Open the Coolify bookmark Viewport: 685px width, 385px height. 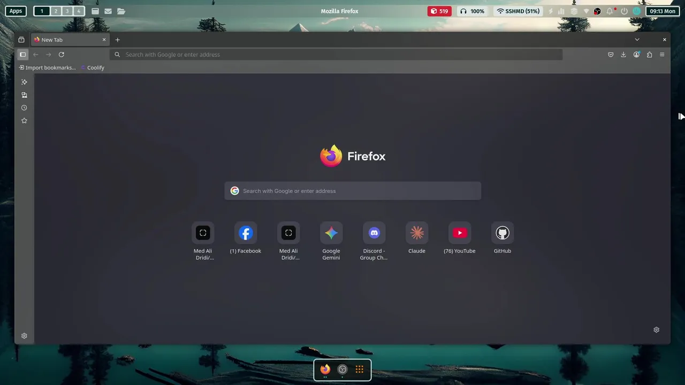click(93, 67)
